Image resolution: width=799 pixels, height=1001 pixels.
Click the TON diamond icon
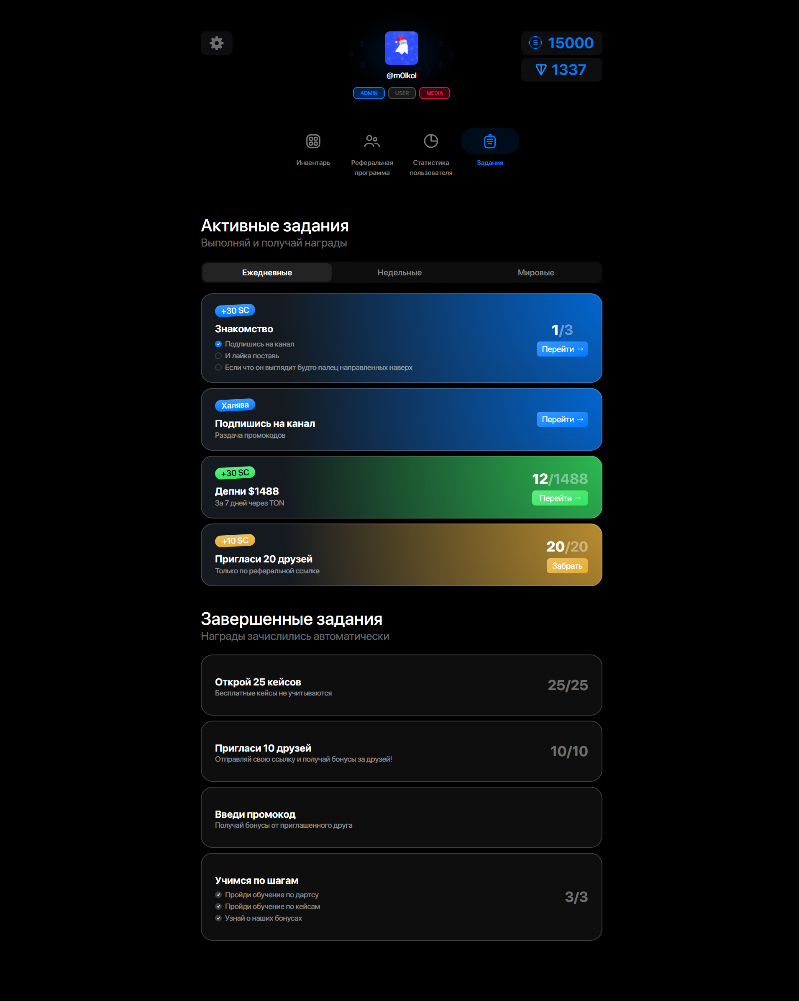pos(541,70)
